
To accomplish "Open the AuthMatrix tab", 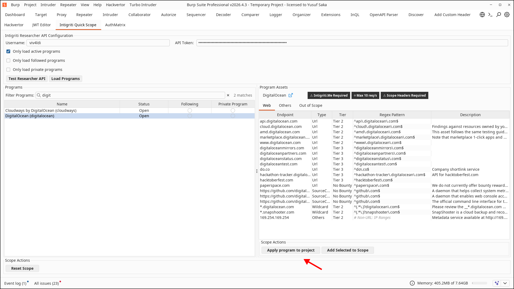I will point(115,25).
